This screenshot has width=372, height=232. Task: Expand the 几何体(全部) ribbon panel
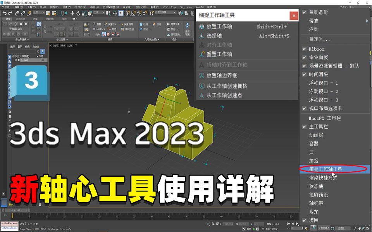(x=152, y=39)
